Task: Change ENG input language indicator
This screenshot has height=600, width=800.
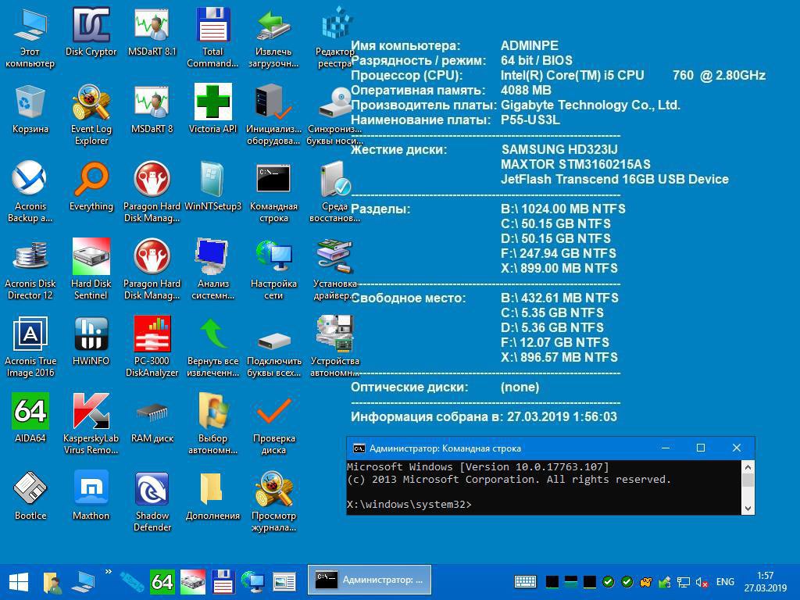Action: [x=725, y=581]
